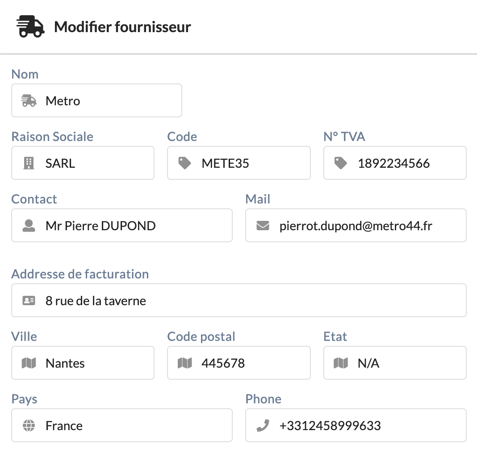The height and width of the screenshot is (456, 477).
Task: Edit billing address 8 rue de la taverne
Action: pos(239,301)
